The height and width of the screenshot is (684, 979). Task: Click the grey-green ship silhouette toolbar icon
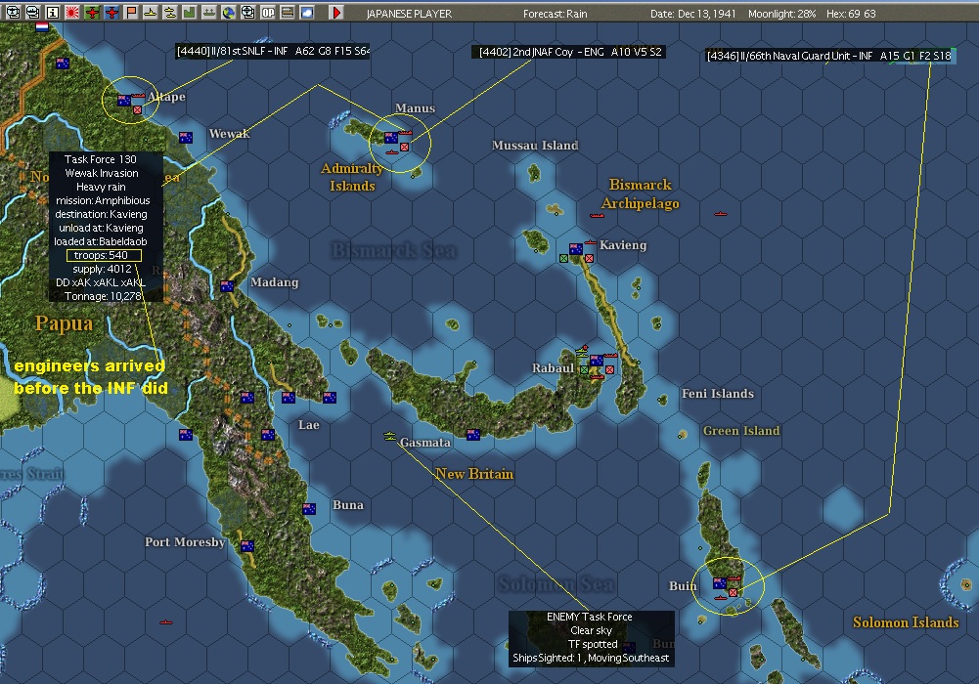click(209, 12)
